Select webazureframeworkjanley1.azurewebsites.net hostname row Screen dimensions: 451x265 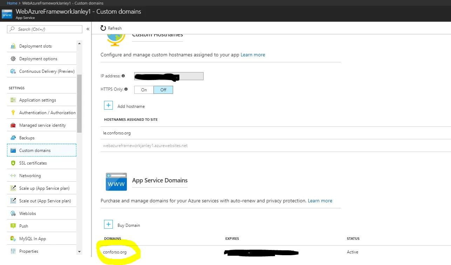point(276,146)
